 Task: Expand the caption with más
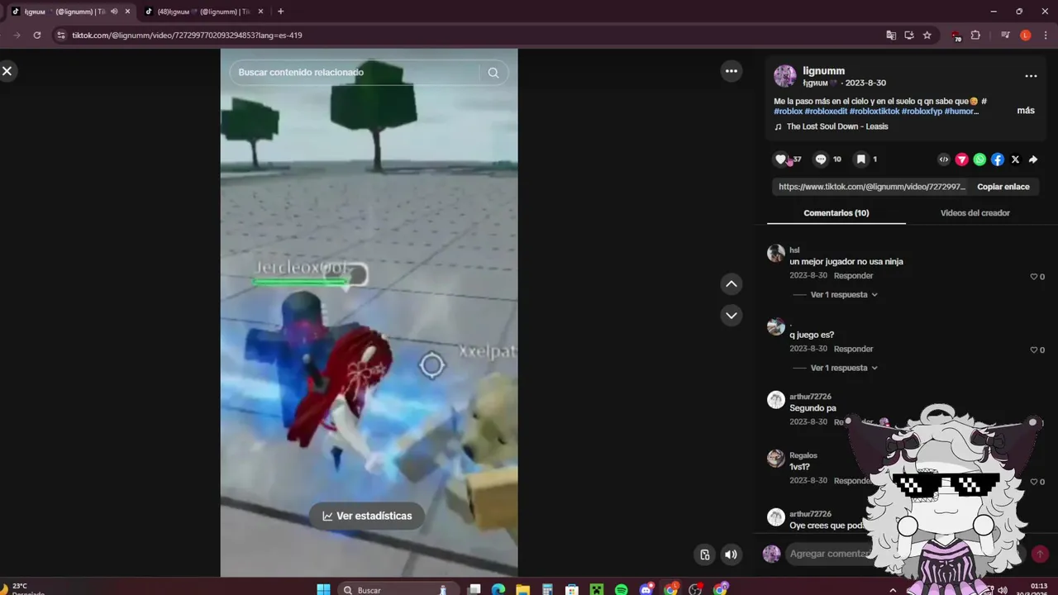click(x=1026, y=111)
